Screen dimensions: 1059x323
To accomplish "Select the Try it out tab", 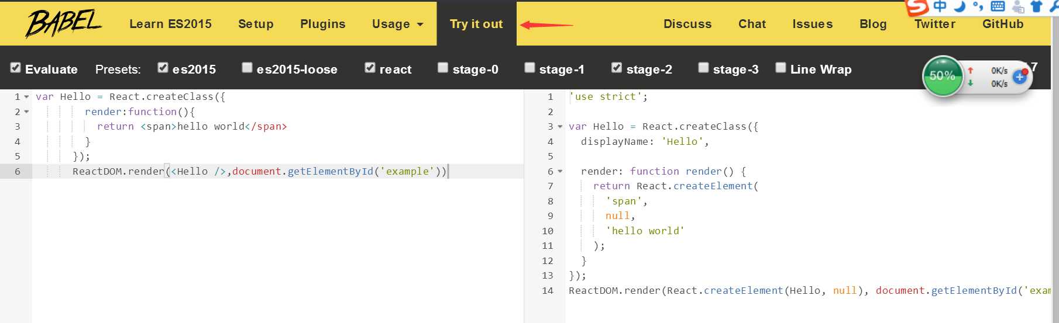I will [x=476, y=24].
